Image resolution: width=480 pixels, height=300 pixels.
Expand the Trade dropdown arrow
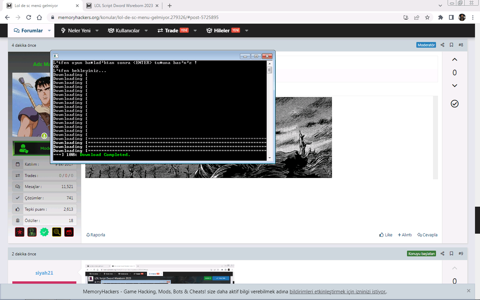click(x=195, y=31)
